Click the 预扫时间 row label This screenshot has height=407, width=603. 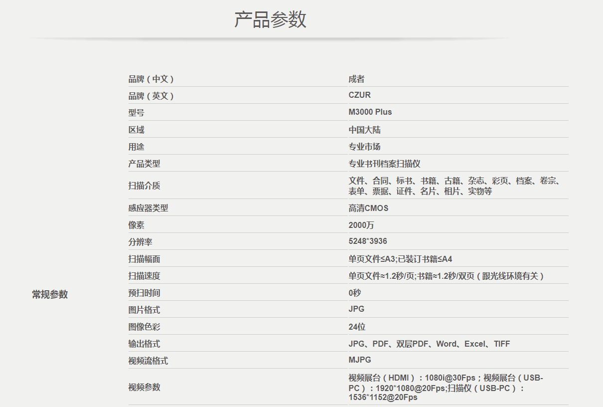click(144, 293)
